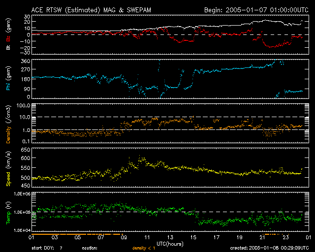This screenshot has height=252, width=315.
Task: Click the '30' tick on the Bt Bz axis
Action: 27,17
